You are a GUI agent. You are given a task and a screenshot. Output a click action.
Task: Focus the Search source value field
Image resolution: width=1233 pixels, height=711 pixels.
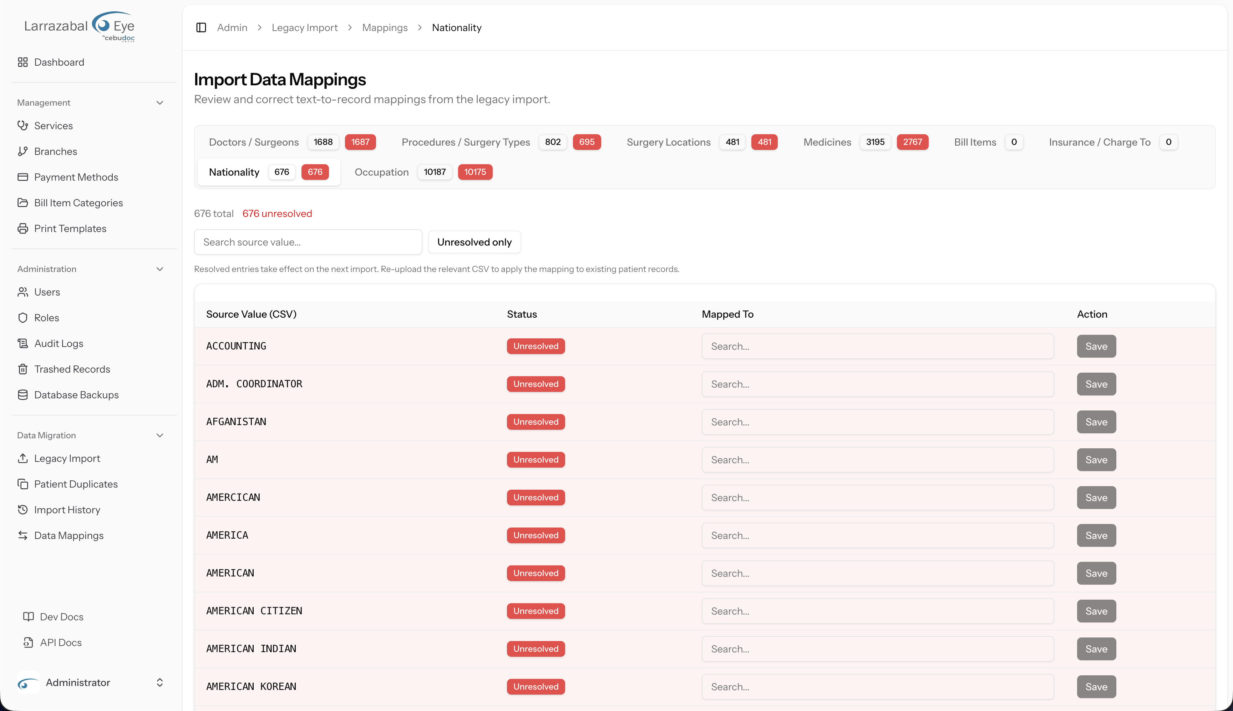click(x=308, y=242)
